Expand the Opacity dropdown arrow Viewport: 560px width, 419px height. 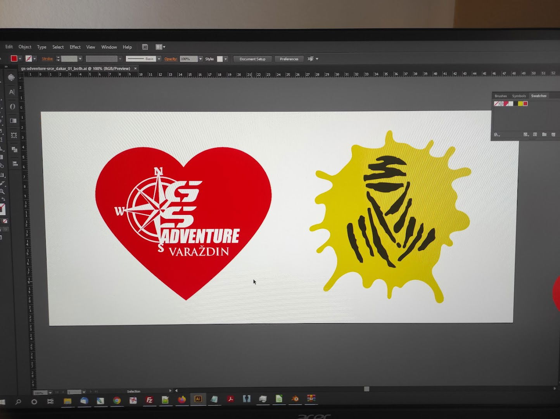pos(200,59)
